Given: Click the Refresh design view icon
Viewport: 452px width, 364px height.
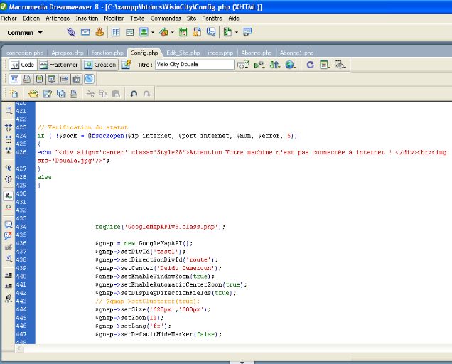Looking at the screenshot, I should pos(310,64).
